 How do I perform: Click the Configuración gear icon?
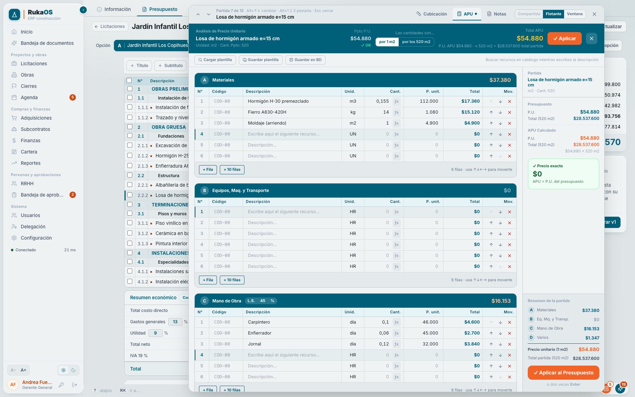14,238
